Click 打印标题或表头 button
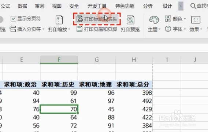This screenshot has width=208, height=132. point(97,19)
